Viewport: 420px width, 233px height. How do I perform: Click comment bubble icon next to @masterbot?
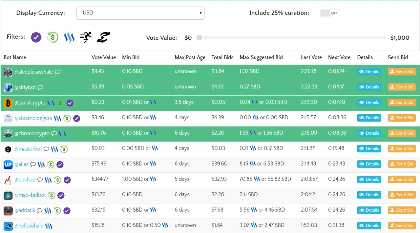tap(47, 149)
